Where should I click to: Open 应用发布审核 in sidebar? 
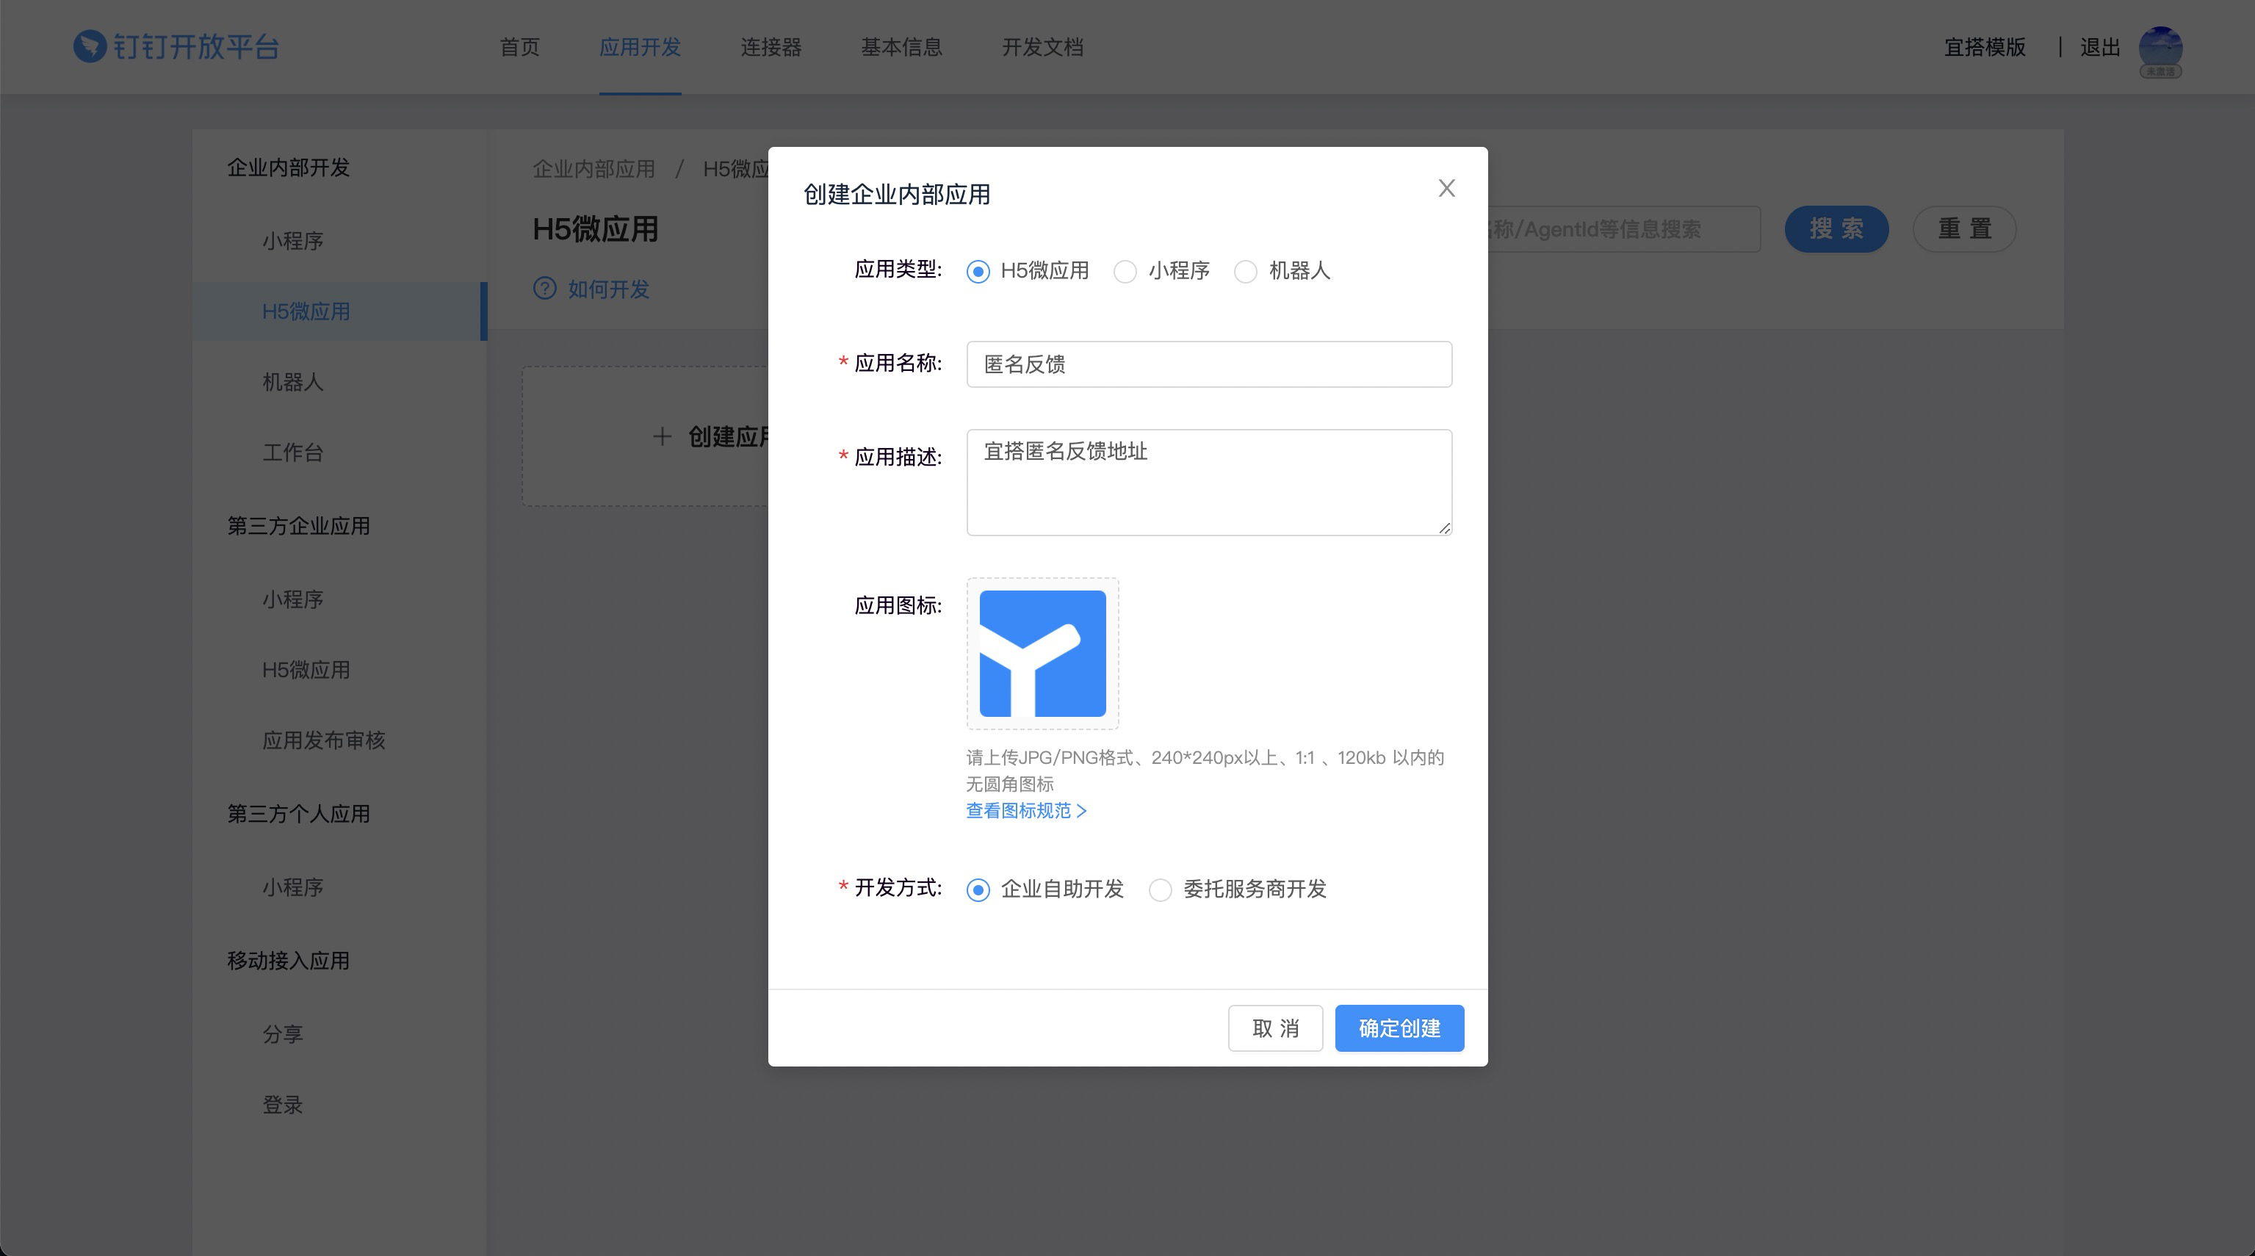[x=324, y=740]
